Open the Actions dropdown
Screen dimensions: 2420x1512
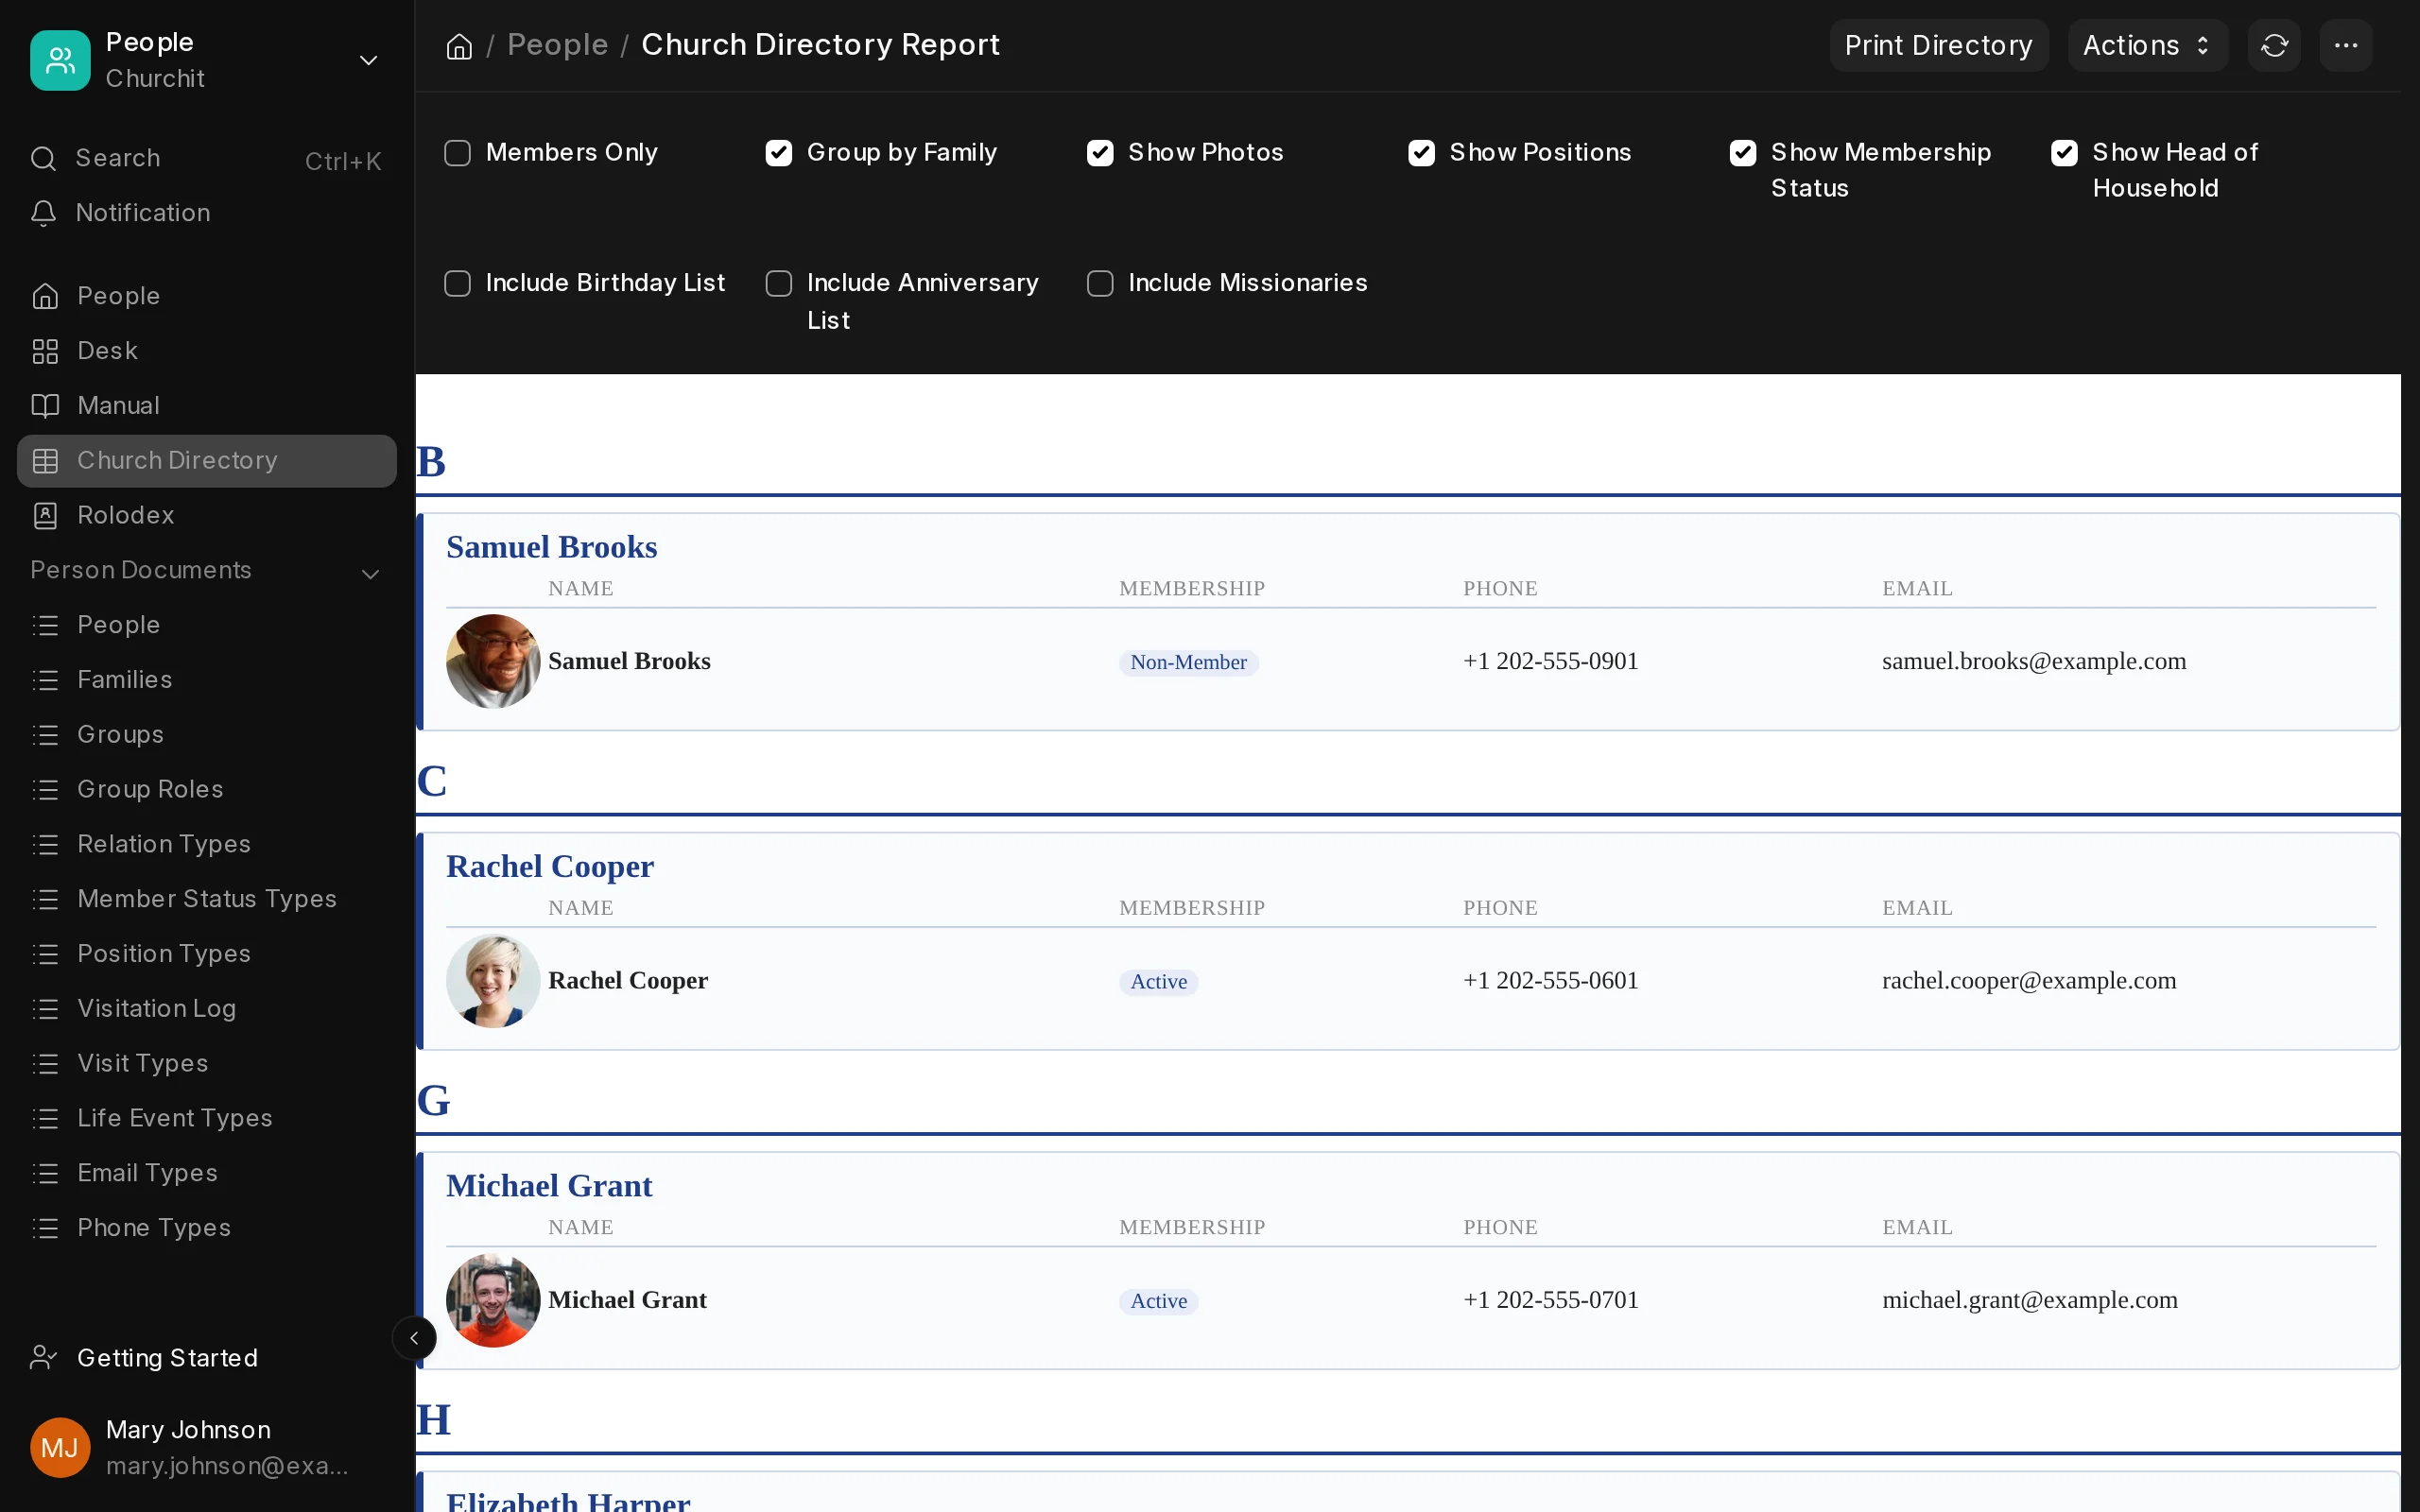2147,46
